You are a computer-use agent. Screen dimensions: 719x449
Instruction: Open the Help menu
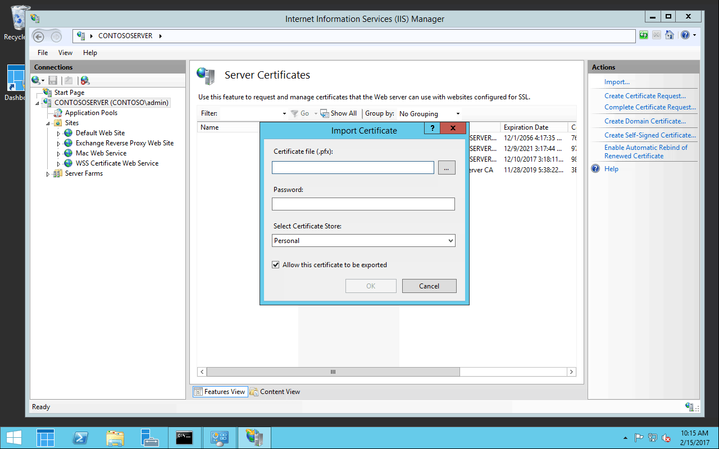point(90,53)
